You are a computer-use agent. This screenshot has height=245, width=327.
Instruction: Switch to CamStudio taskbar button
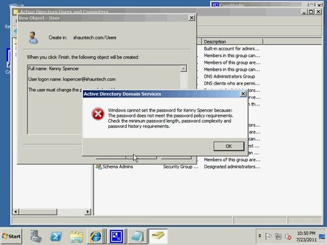coord(116,236)
